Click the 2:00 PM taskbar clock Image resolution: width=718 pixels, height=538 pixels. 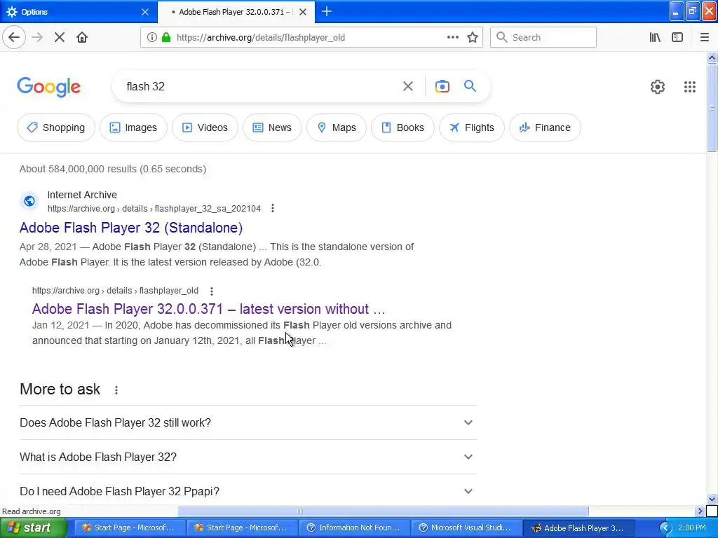692,527
